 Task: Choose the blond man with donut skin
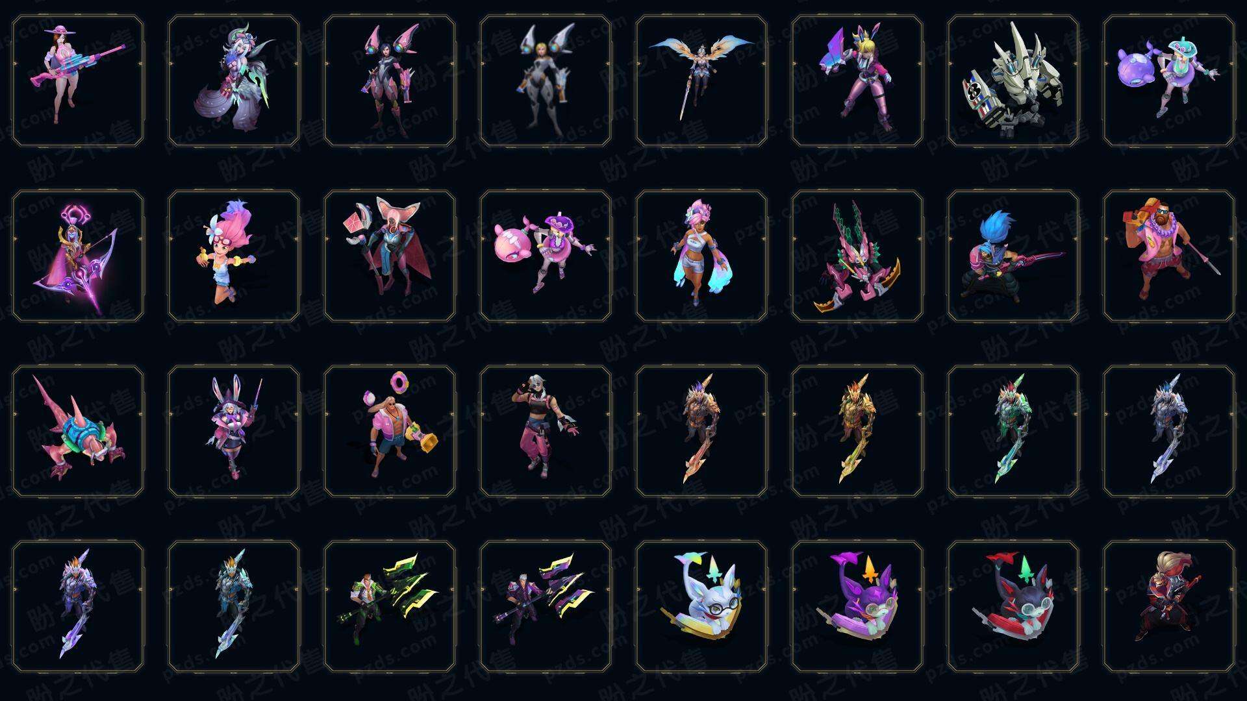point(390,431)
